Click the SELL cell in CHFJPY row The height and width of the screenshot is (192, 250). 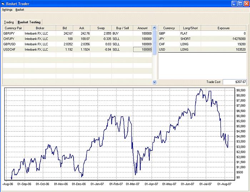pos(122,39)
